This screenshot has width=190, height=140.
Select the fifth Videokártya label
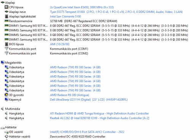pyautogui.click(x=16, y=86)
